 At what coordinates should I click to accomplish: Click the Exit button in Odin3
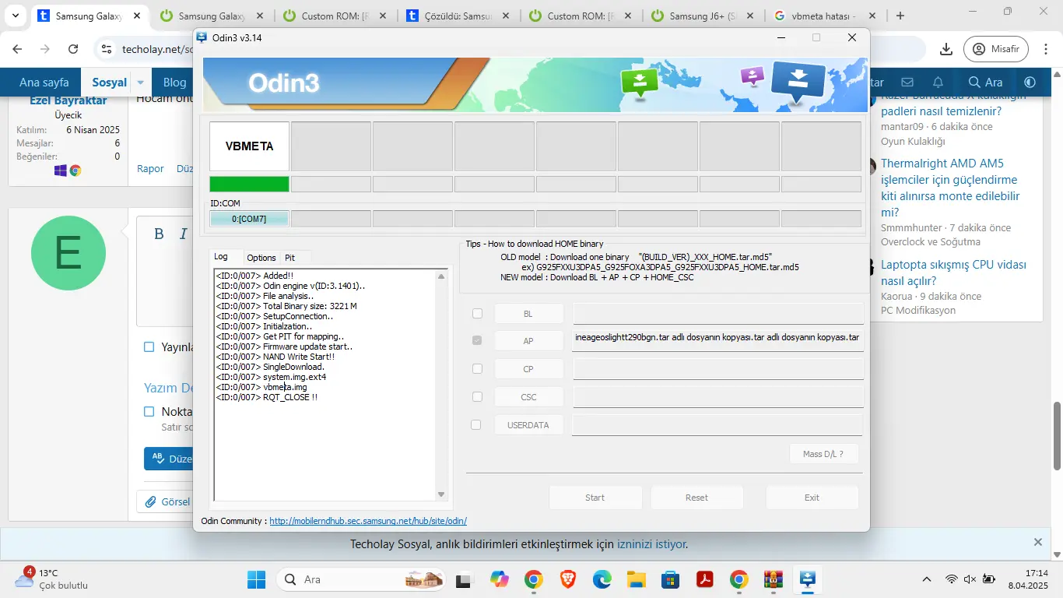pos(812,498)
